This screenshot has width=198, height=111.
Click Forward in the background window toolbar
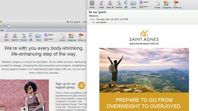(x=23, y=37)
